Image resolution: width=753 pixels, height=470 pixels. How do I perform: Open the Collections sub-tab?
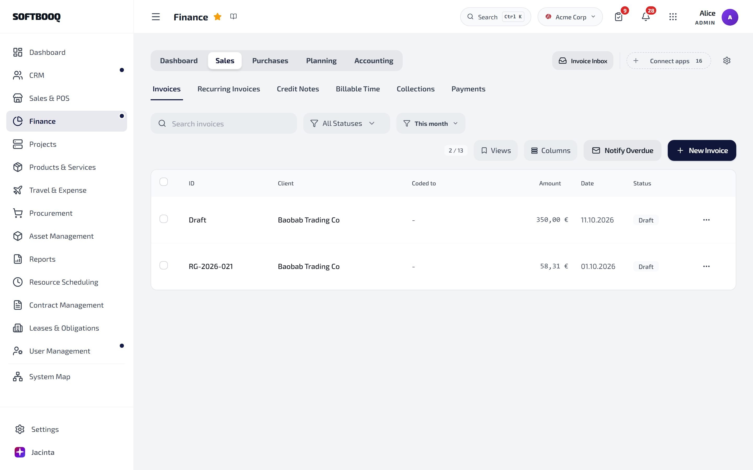tap(415, 89)
